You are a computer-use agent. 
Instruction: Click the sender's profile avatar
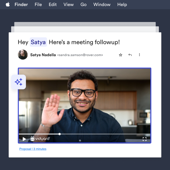23,55
